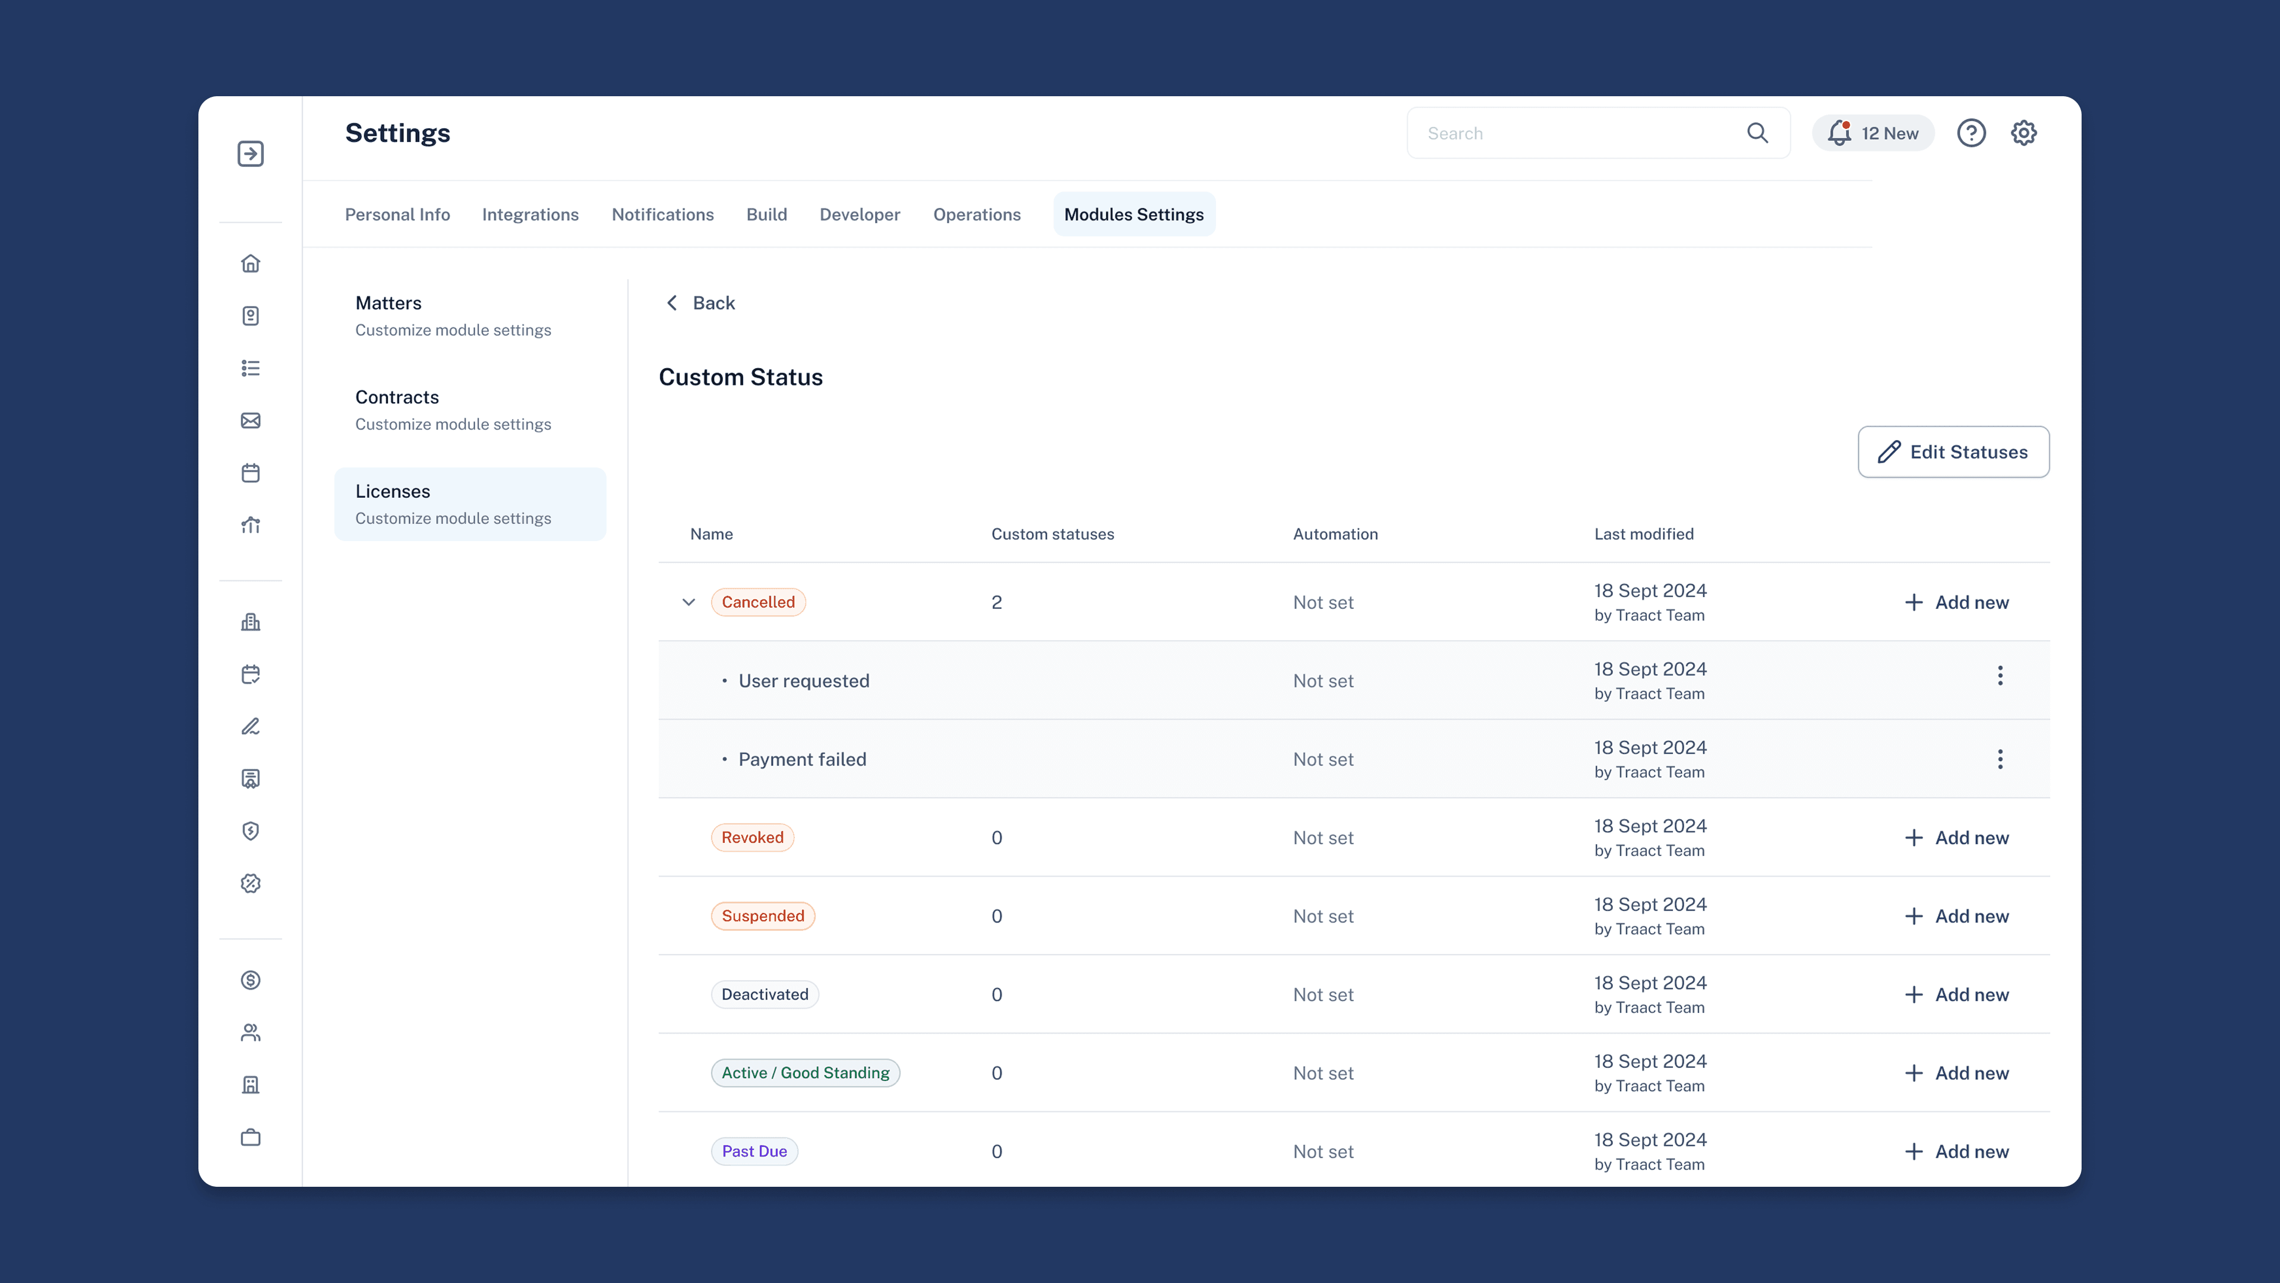Add new status under Past Due
This screenshot has height=1283, width=2280.
(1956, 1151)
